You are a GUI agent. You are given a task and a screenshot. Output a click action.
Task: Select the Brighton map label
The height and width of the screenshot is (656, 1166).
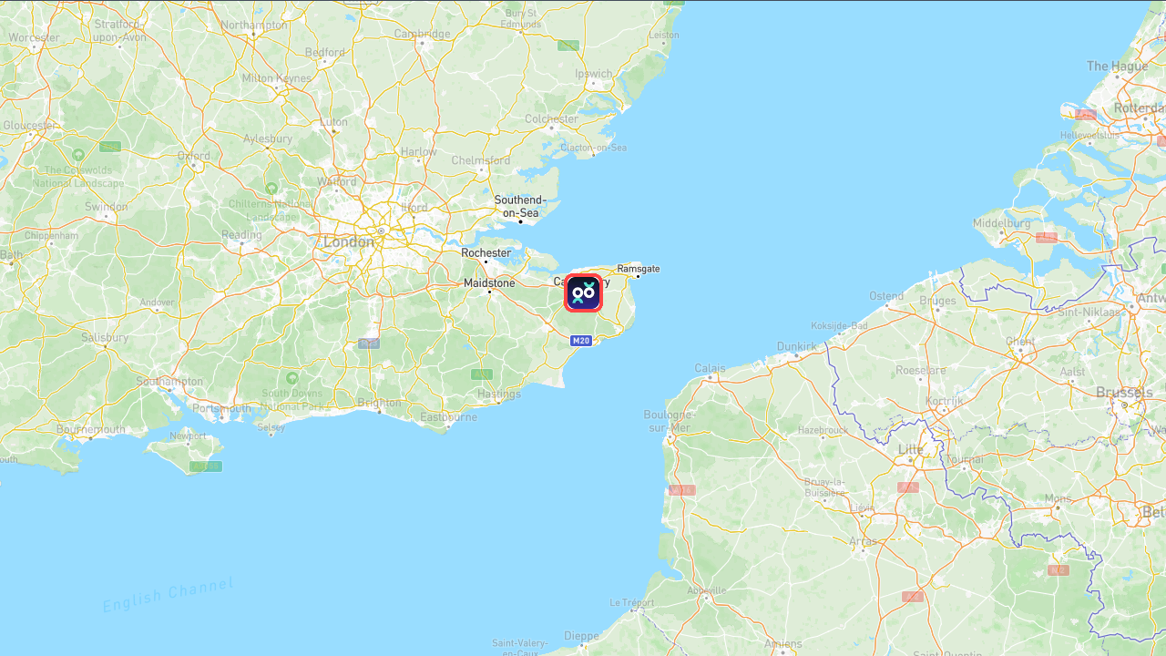tap(380, 403)
